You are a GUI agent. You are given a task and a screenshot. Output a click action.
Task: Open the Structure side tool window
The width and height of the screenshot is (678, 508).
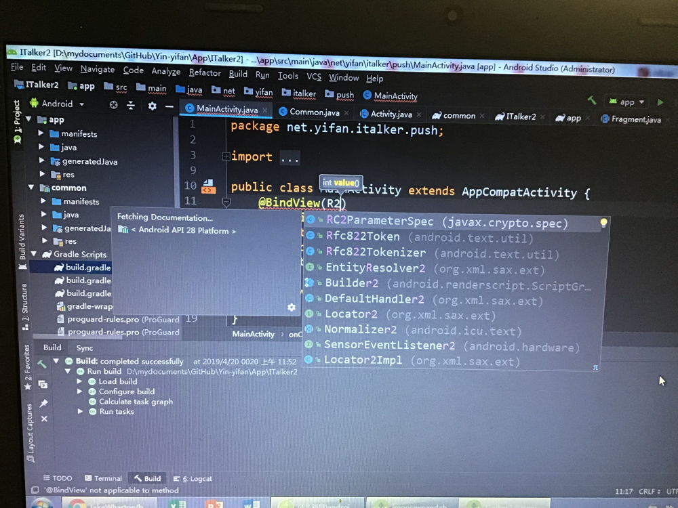(24, 307)
